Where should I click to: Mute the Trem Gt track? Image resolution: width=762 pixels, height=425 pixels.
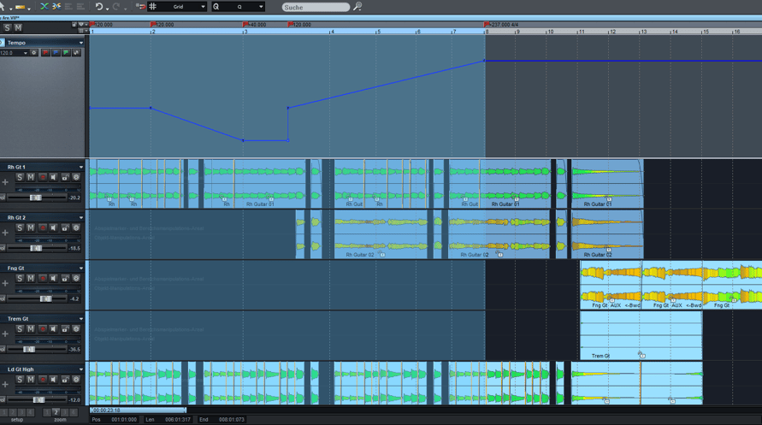click(31, 329)
